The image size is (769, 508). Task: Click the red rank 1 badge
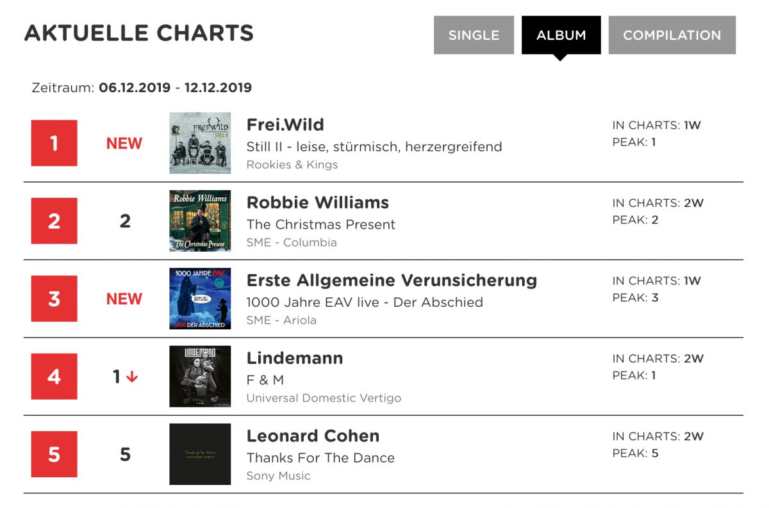pos(54,143)
